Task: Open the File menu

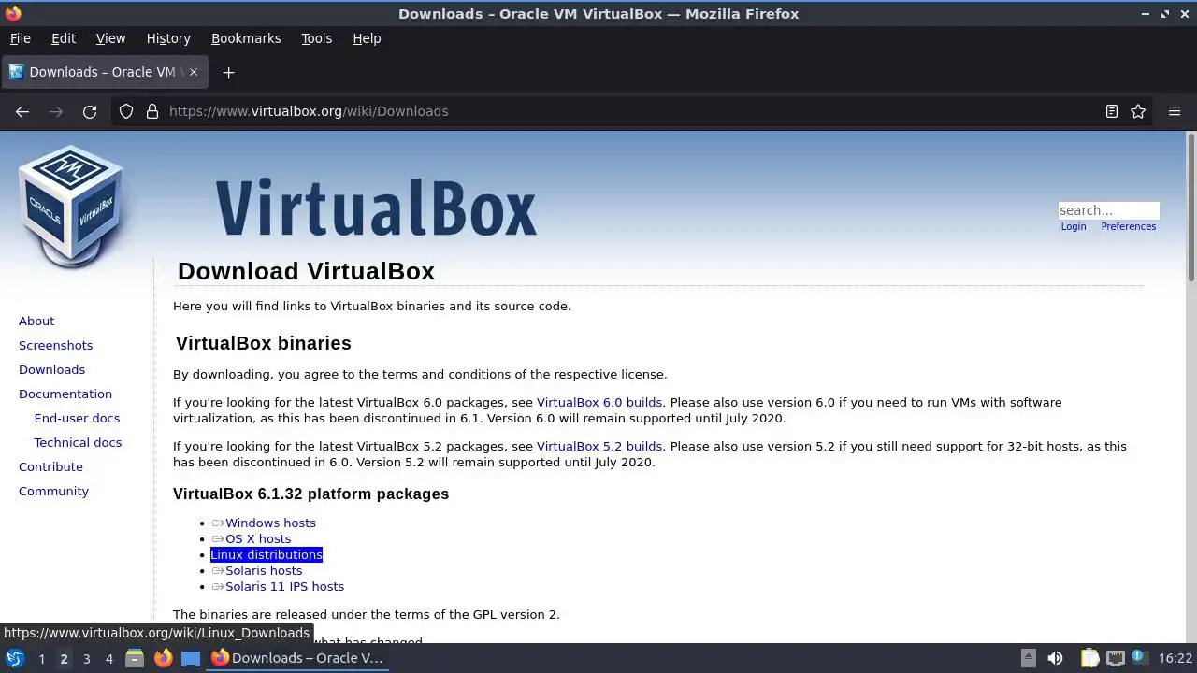Action: click(21, 38)
